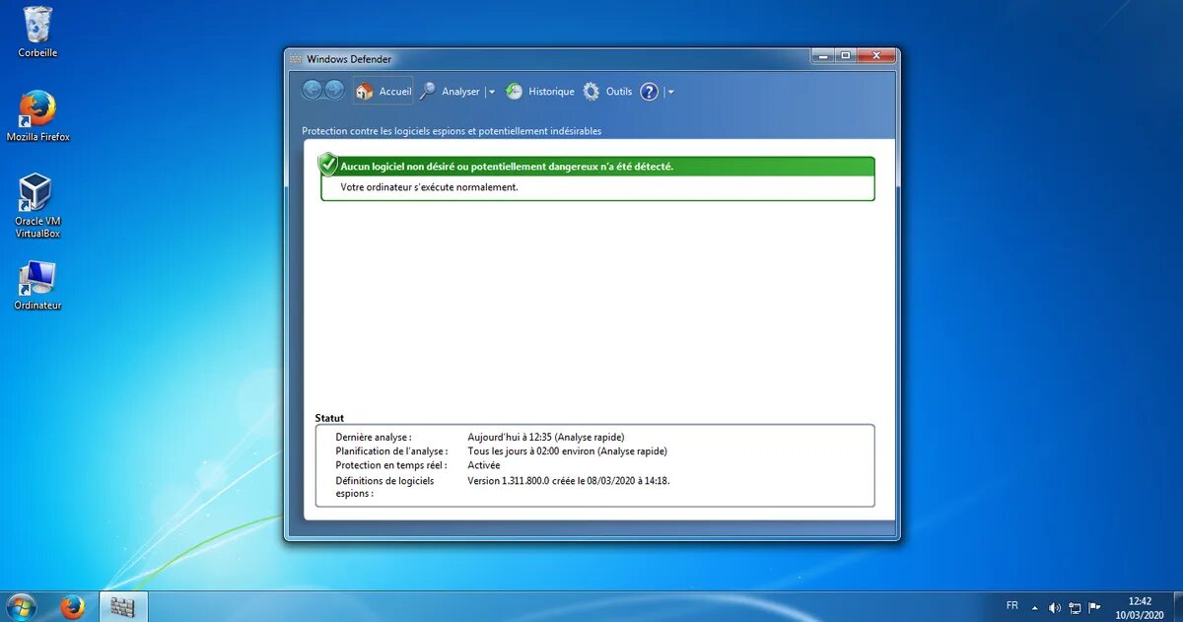Start a scan with the Analyser button
This screenshot has height=622, width=1183.
click(450, 92)
